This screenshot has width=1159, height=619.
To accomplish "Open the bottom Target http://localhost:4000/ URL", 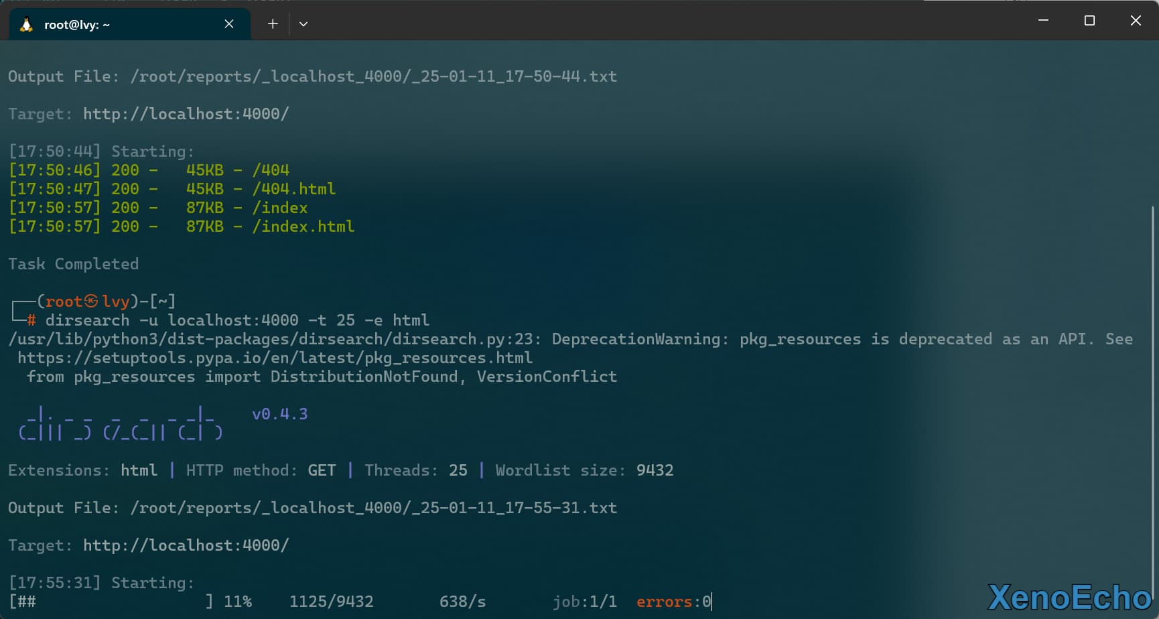I will pos(186,545).
